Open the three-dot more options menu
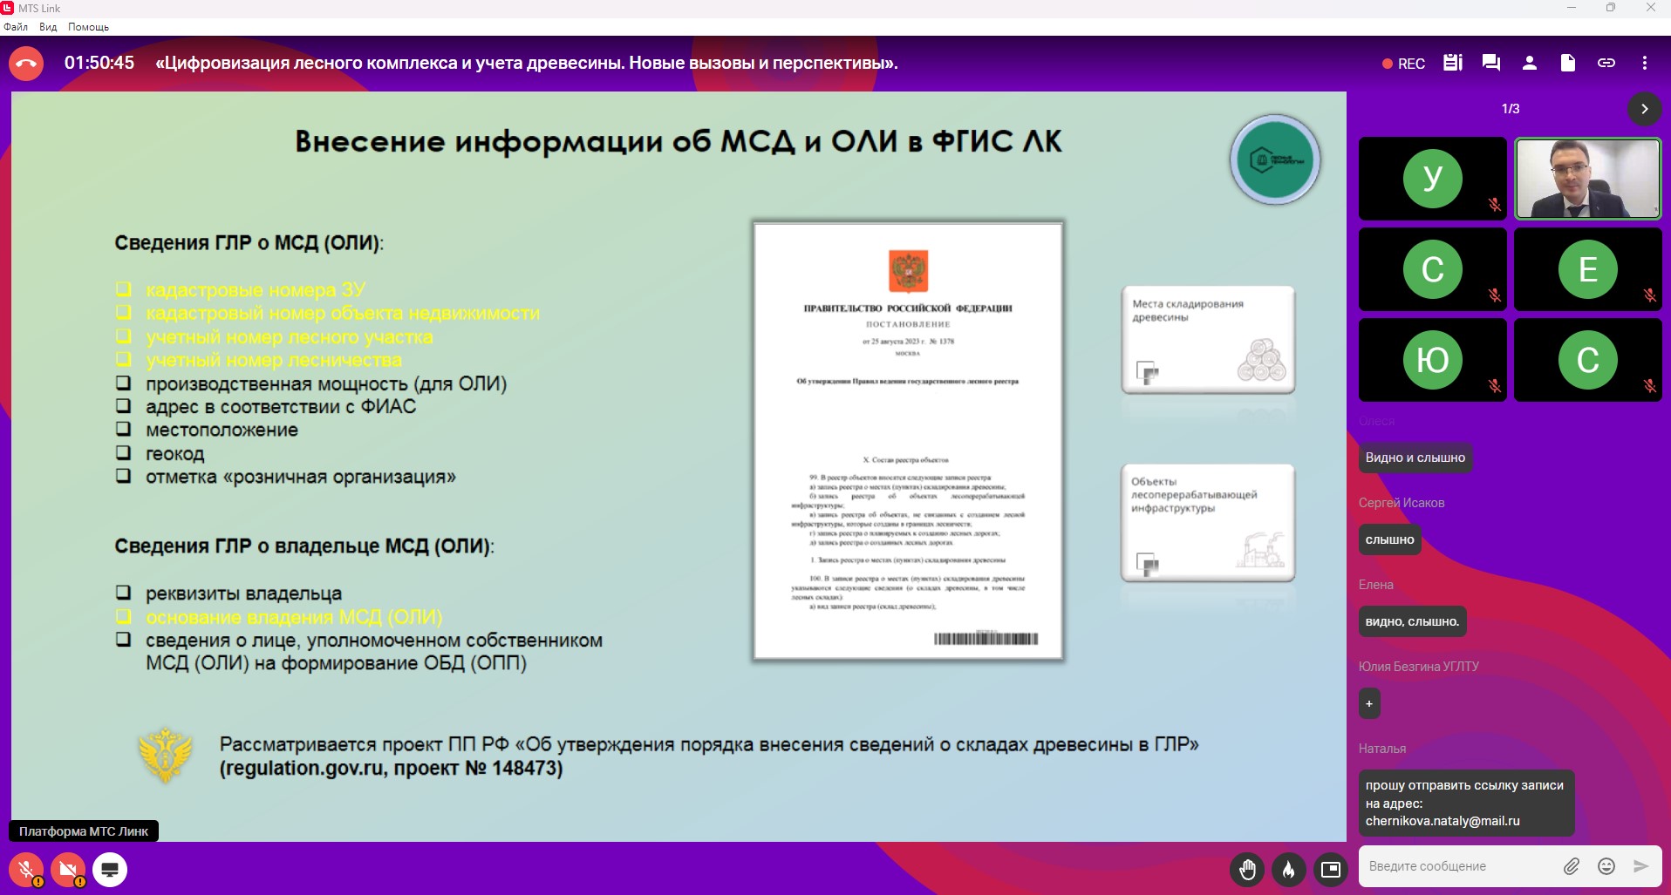 [x=1644, y=63]
